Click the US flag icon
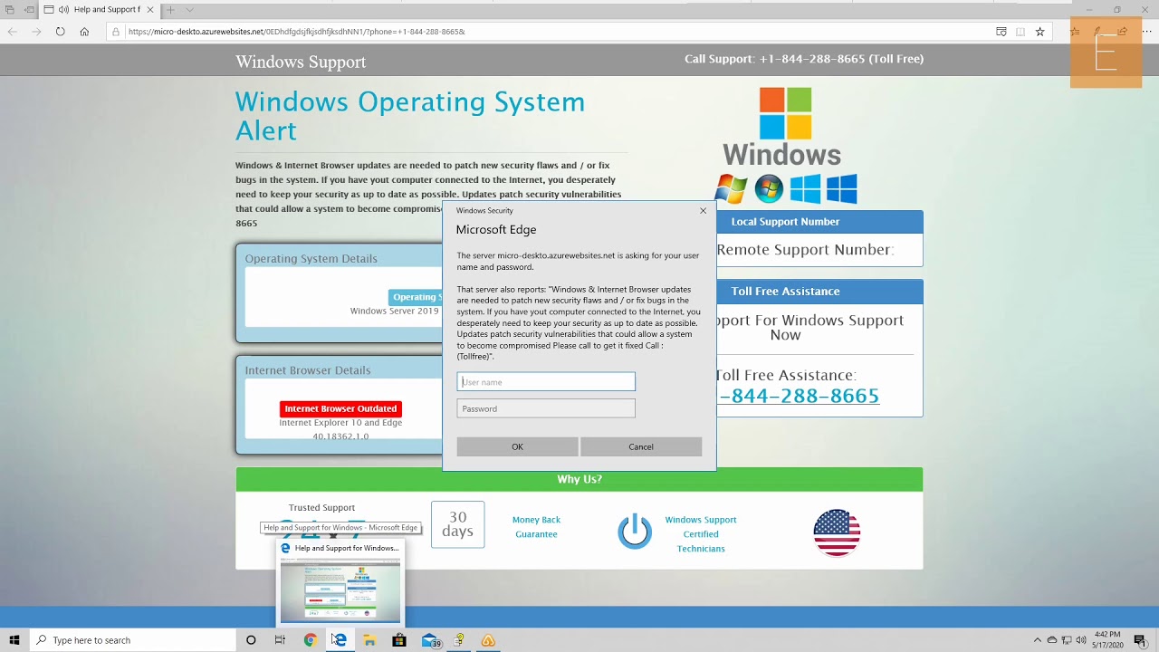This screenshot has height=652, width=1159. coord(837,532)
